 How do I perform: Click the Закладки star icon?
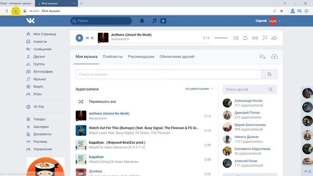pos(28,127)
